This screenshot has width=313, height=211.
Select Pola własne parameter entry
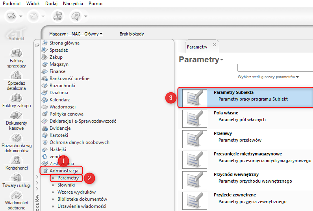click(x=246, y=118)
